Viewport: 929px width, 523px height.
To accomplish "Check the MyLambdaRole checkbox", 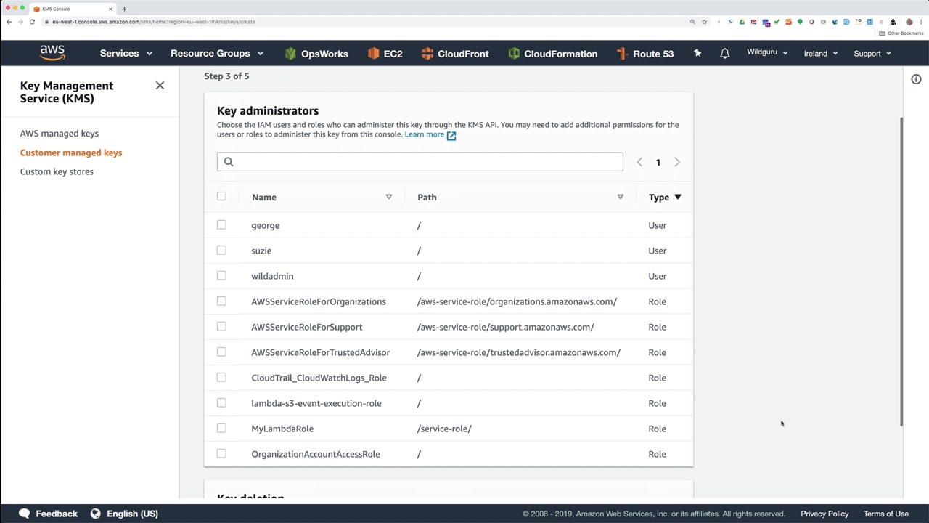I will [221, 429].
